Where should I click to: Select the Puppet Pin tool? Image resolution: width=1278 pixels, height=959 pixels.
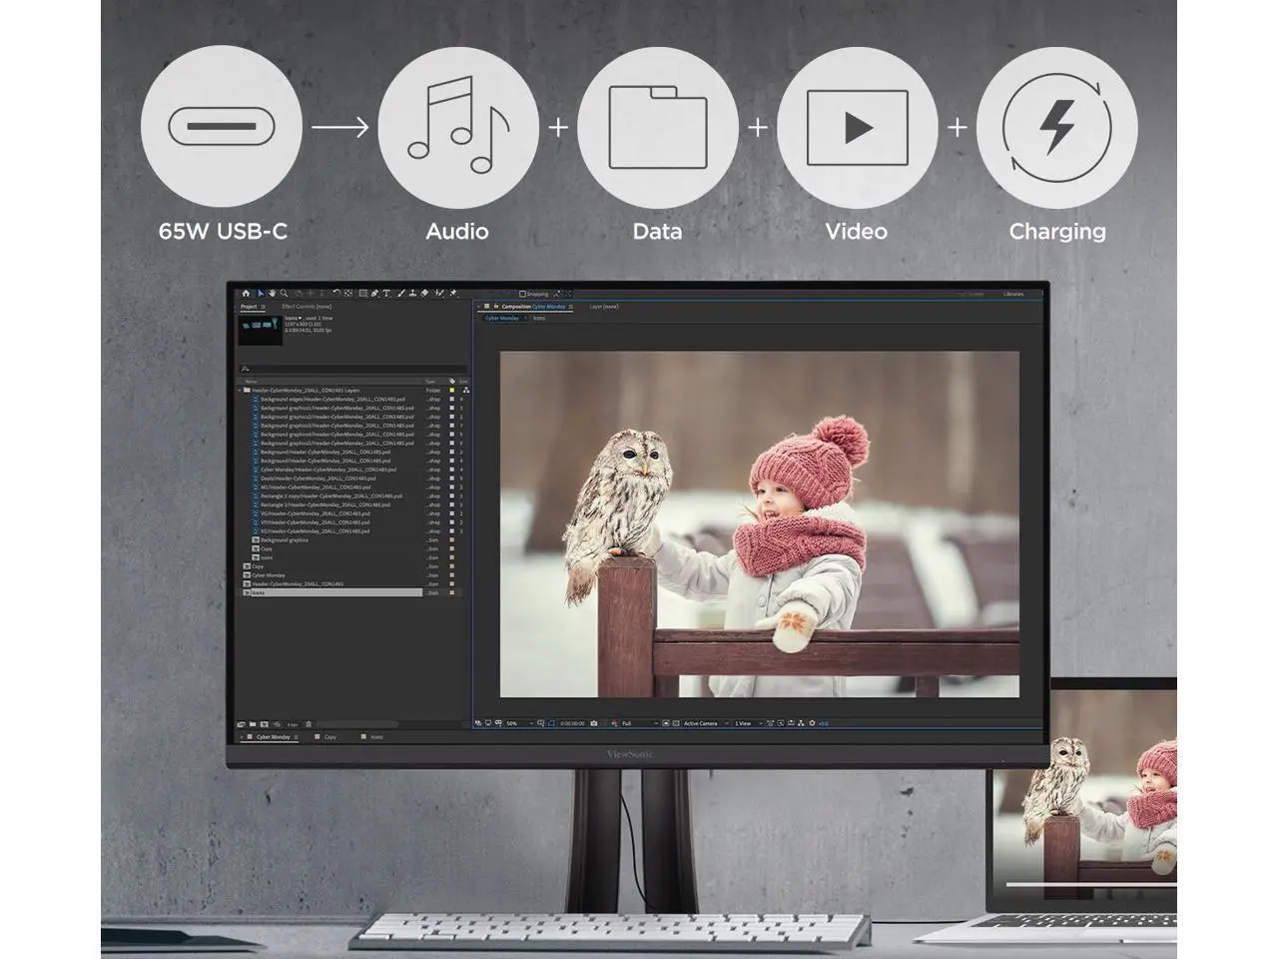(453, 294)
